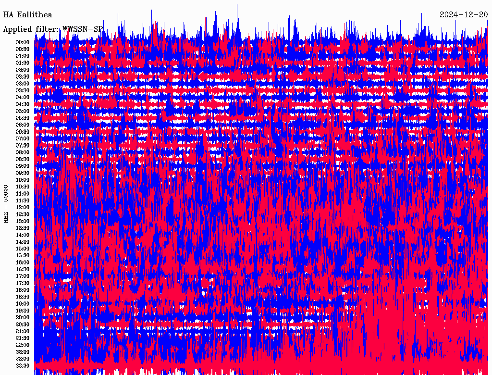Click the 16:00 time label
The image size is (492, 375).
[x=23, y=262]
